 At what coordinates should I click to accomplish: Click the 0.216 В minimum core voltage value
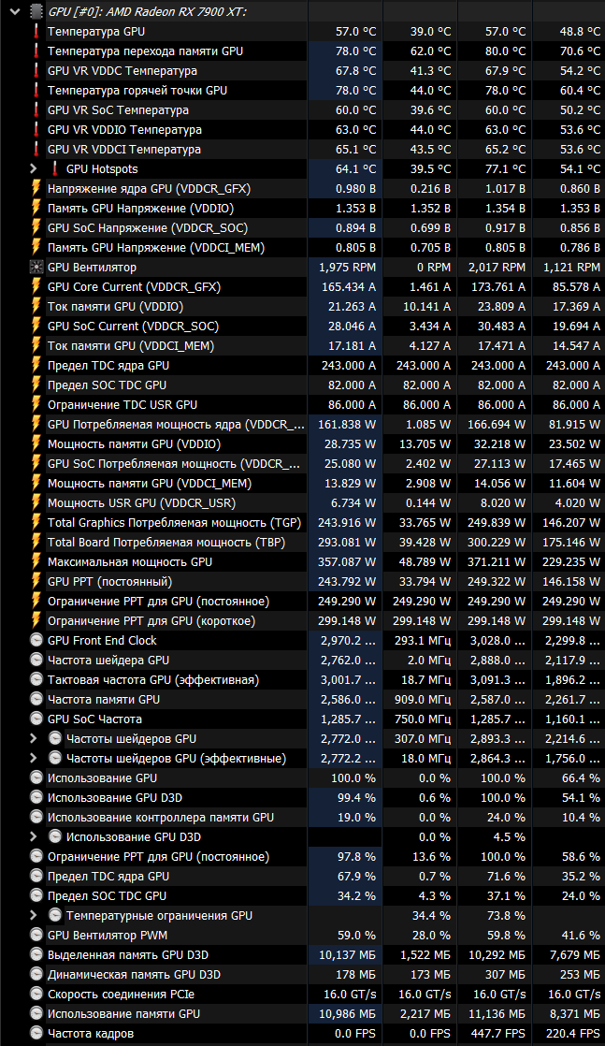[x=431, y=189]
